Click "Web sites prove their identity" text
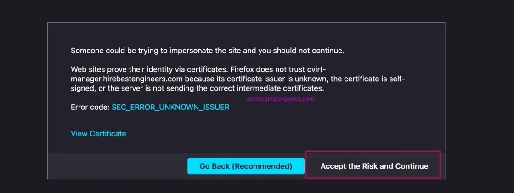This screenshot has height=193, width=514. point(120,70)
